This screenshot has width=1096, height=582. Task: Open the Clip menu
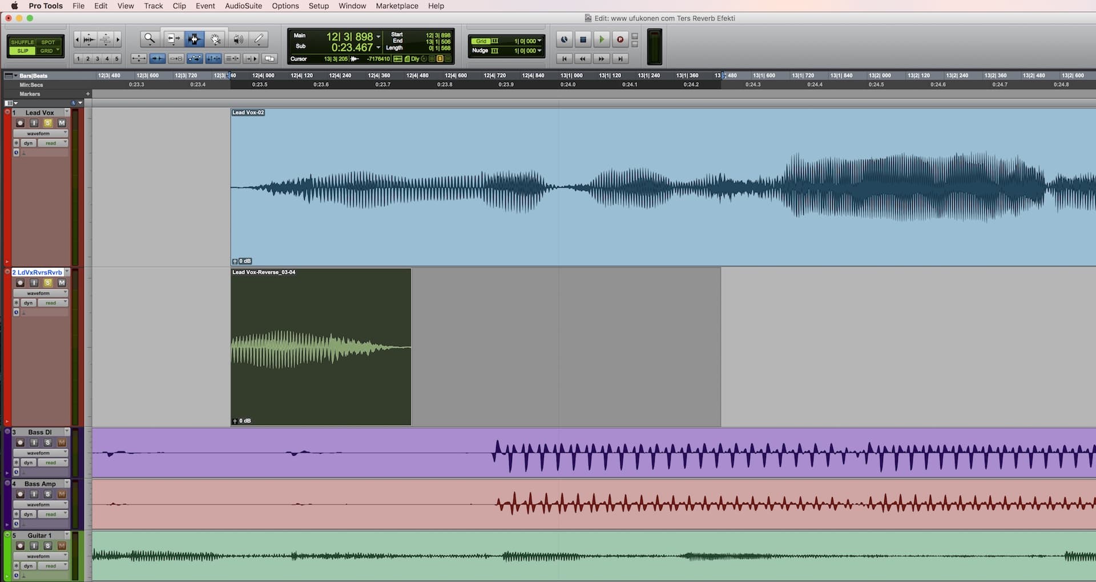point(179,6)
